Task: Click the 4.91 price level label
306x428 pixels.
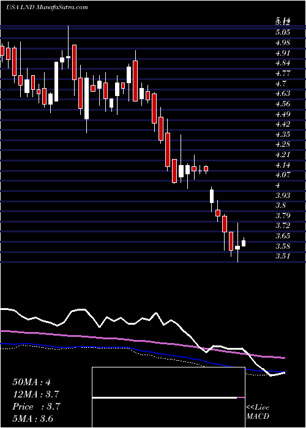Action: (x=283, y=53)
